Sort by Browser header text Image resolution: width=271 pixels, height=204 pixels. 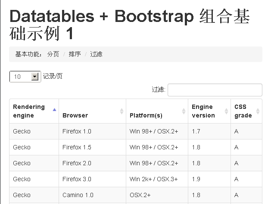click(75, 115)
